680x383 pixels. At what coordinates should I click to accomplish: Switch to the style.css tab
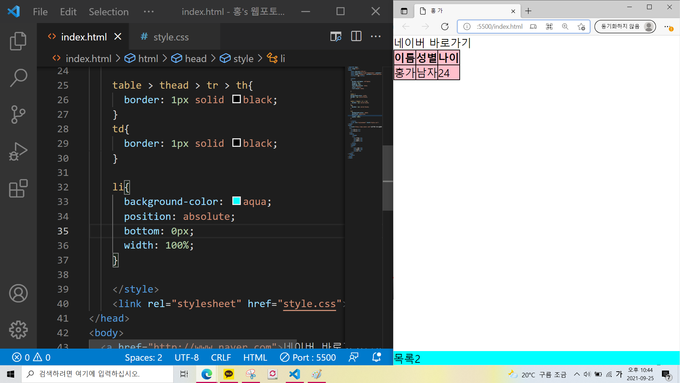click(171, 37)
